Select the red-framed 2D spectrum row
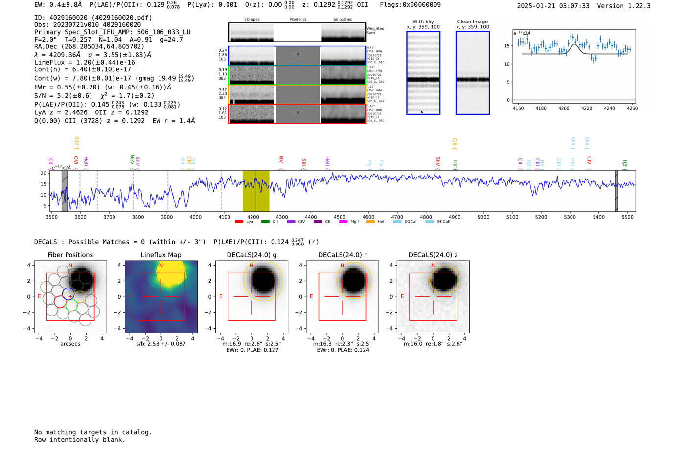 (x=297, y=113)
